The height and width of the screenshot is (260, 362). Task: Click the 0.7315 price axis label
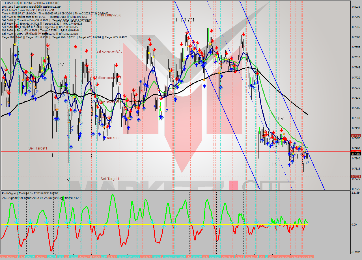point(356,168)
